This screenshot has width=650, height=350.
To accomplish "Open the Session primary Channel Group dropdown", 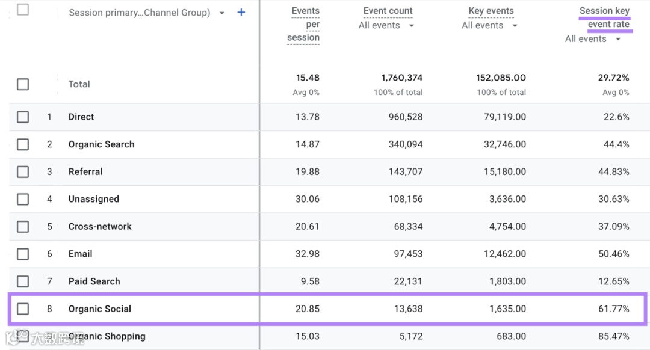I will 222,13.
